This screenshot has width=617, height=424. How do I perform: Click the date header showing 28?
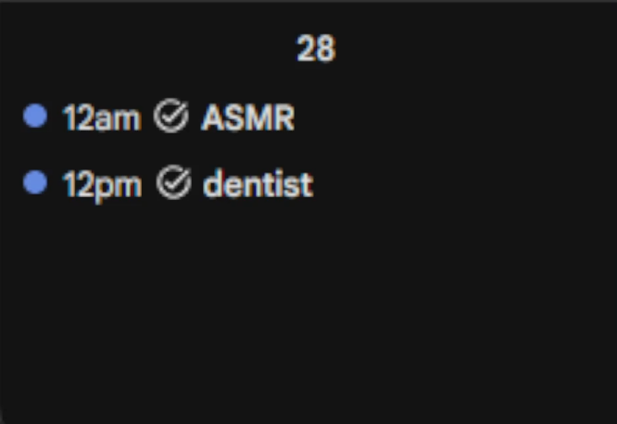(x=315, y=48)
